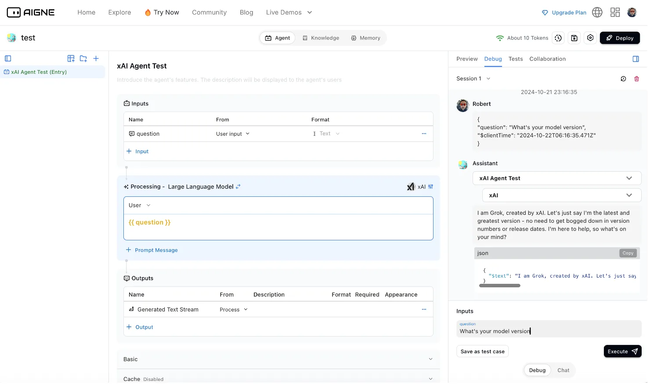Viewport: 650px width, 384px height.
Task: Click the import agent icon in sidebar
Action: (x=71, y=58)
